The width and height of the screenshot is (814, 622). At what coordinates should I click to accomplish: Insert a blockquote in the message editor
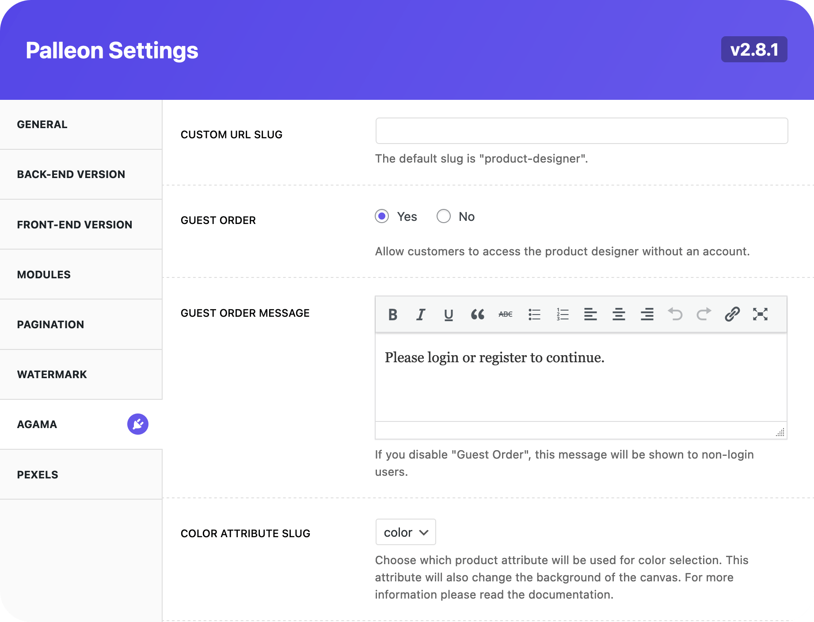(x=477, y=315)
